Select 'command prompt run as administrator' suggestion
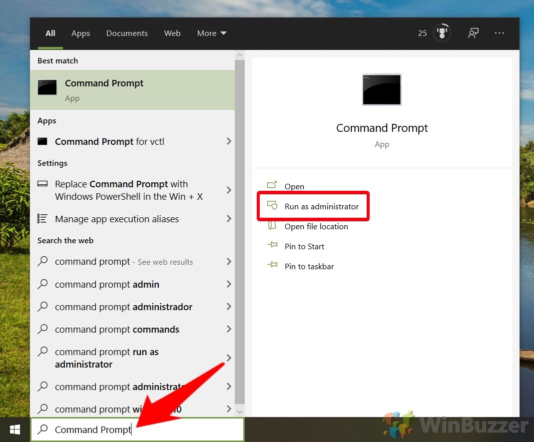 pyautogui.click(x=132, y=358)
